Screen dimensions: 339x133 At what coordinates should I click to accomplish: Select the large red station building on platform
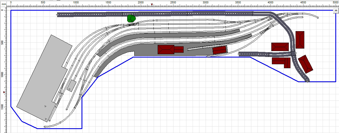166,50
